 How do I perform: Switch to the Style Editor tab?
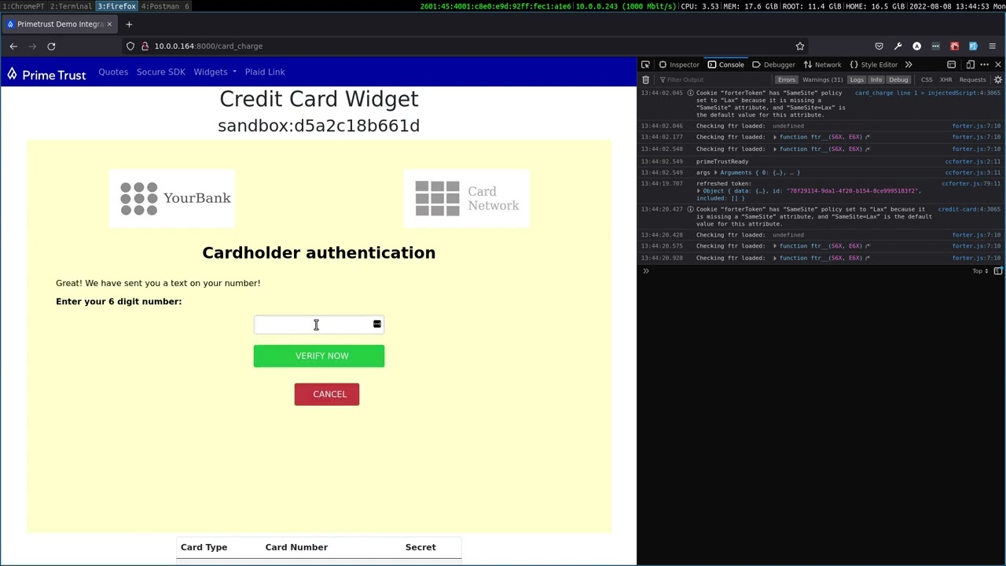874,64
